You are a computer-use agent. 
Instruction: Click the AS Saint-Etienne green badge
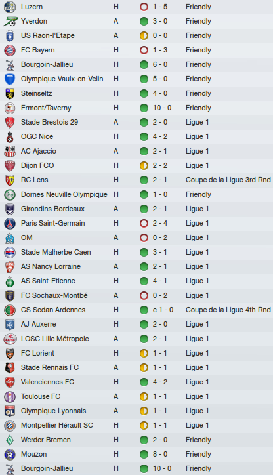click(x=10, y=281)
